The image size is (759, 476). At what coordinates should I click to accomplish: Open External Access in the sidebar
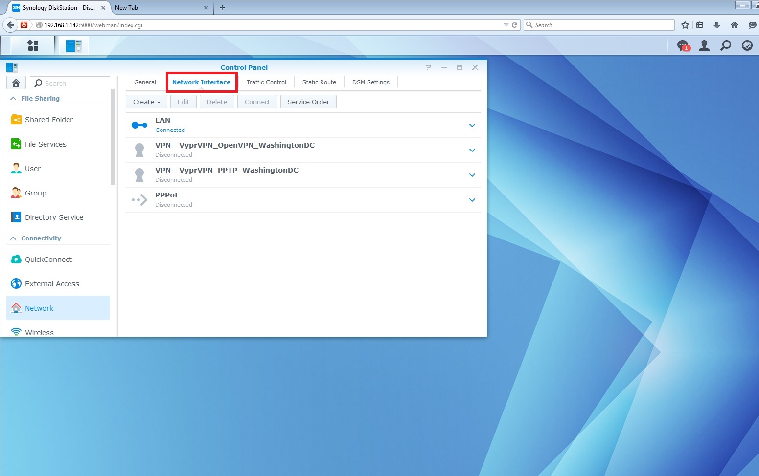click(x=52, y=284)
